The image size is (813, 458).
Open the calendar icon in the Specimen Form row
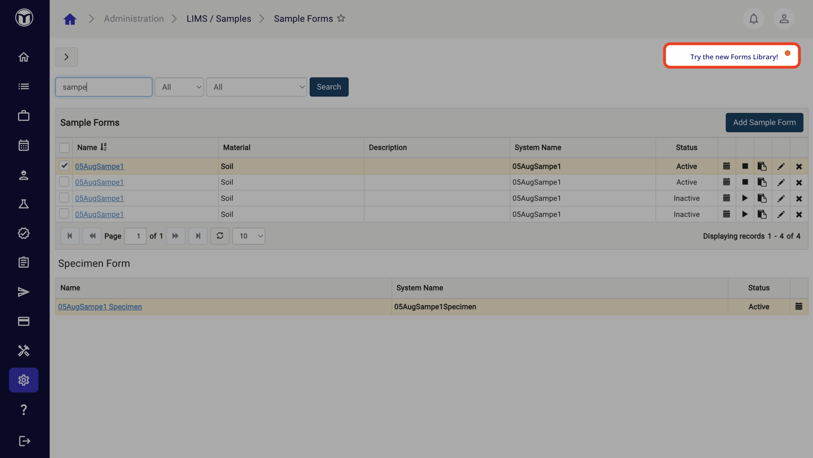click(x=799, y=306)
